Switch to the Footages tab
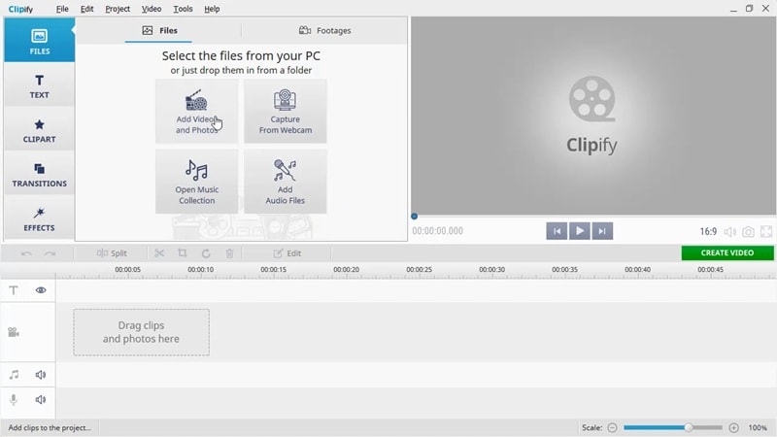Viewport: 777px width, 437px height. (324, 31)
